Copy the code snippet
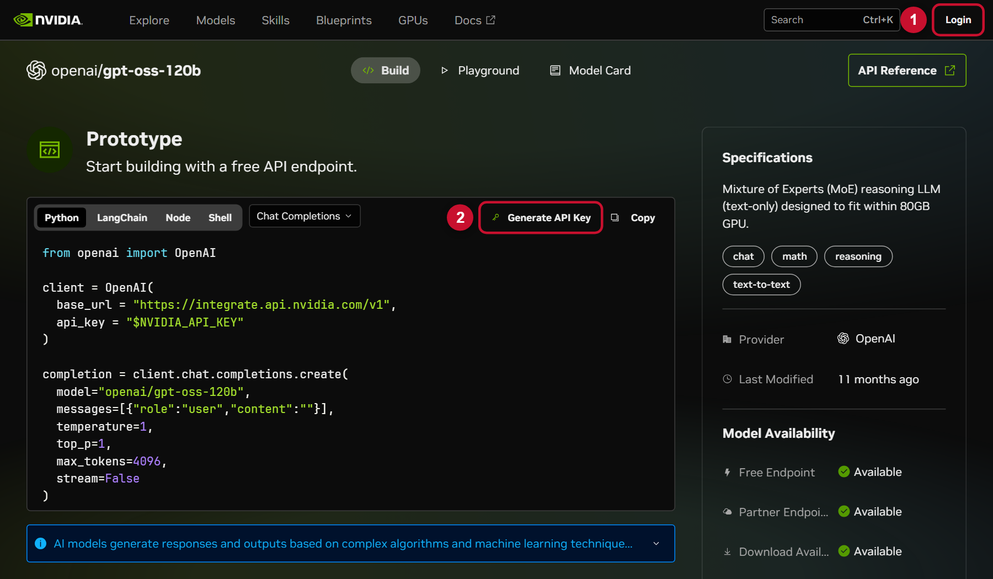The height and width of the screenshot is (579, 993). click(x=633, y=218)
